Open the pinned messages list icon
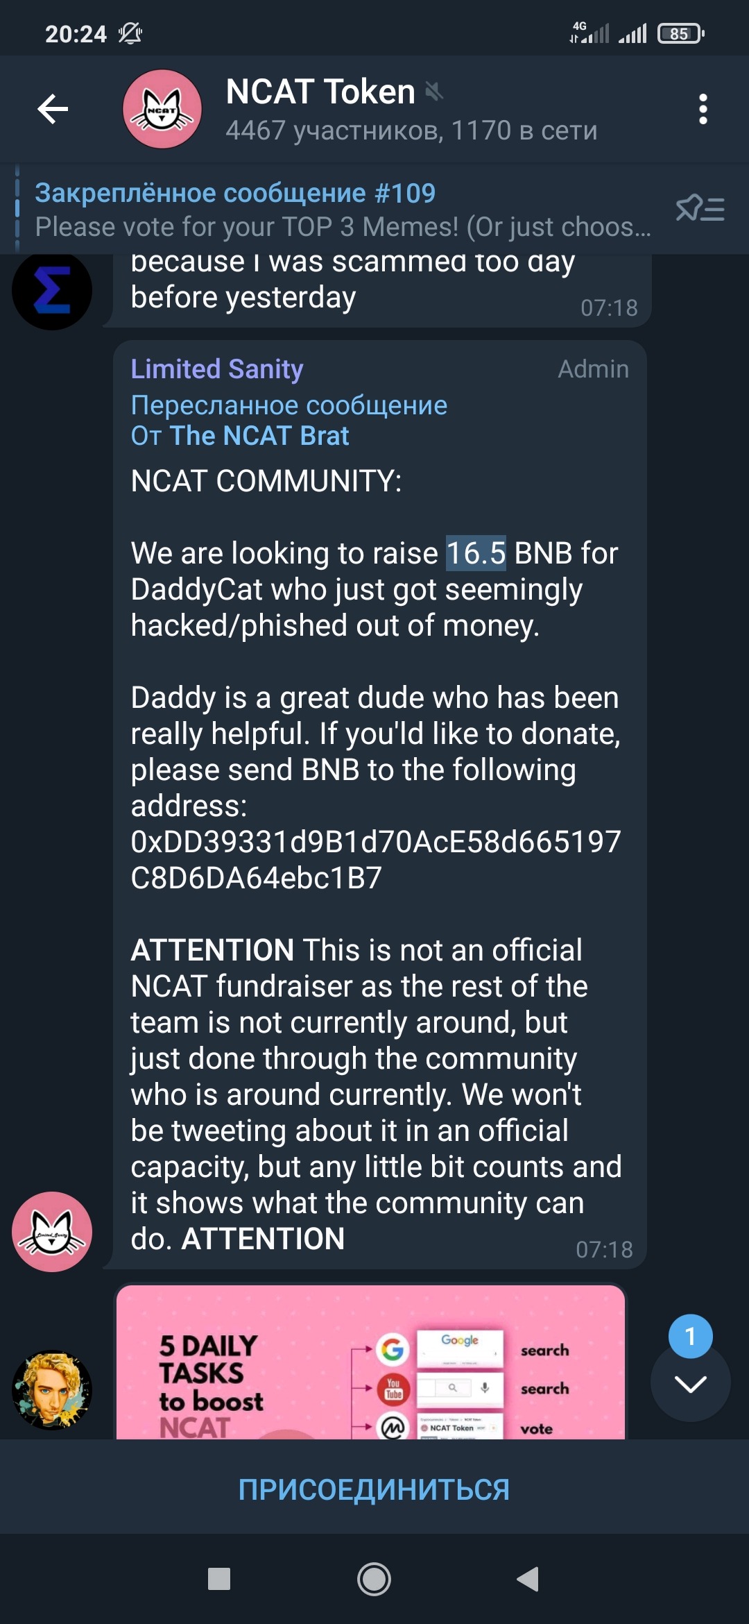The height and width of the screenshot is (1624, 749). [x=700, y=208]
